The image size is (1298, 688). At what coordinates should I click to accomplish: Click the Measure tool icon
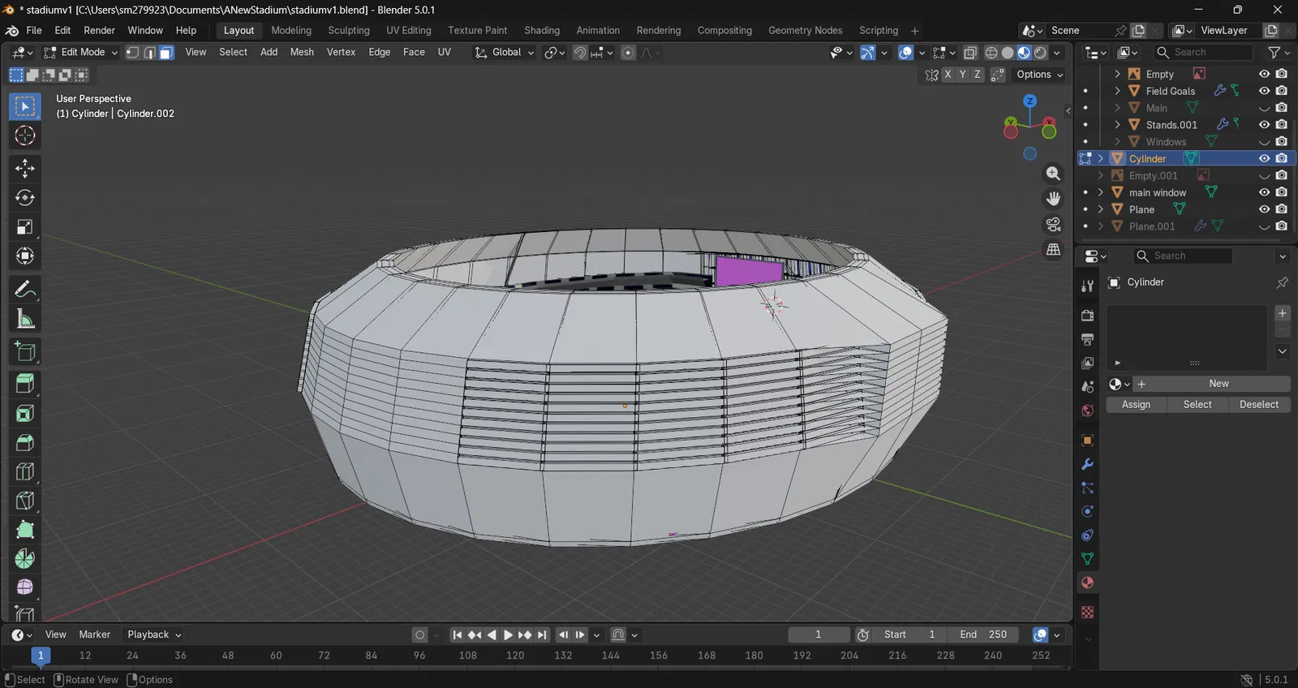coord(24,319)
